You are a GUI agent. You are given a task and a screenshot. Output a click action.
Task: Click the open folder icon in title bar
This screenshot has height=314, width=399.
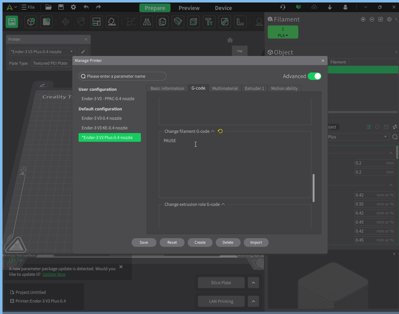pos(48,7)
